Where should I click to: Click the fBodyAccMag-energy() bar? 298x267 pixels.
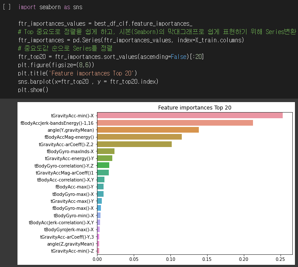[139, 137]
